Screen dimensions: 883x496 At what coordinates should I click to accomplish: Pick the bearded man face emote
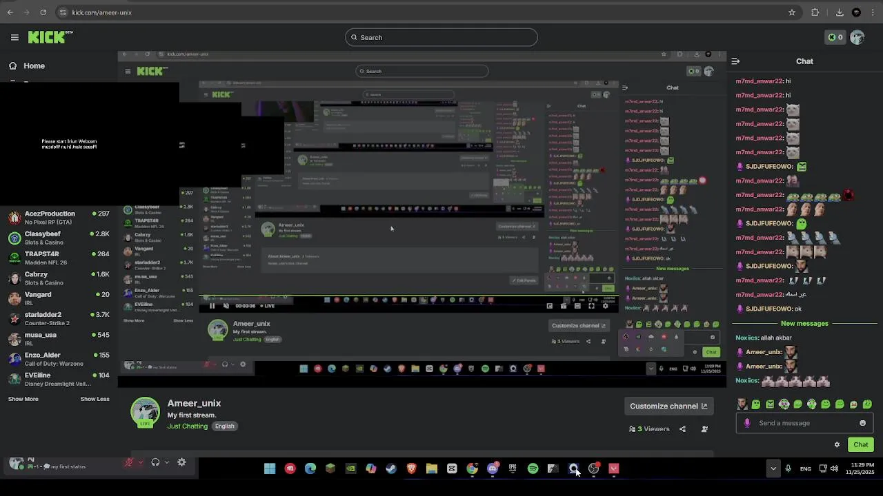click(742, 404)
